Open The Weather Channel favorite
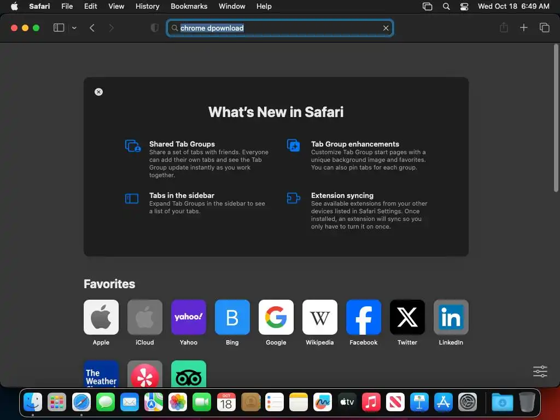560x420 pixels. coord(101,374)
